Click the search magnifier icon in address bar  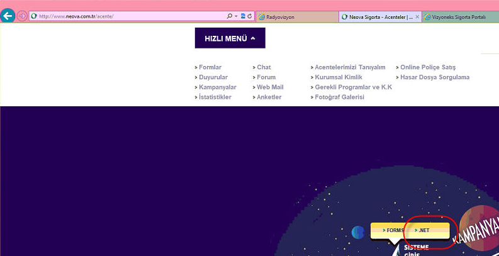click(229, 16)
